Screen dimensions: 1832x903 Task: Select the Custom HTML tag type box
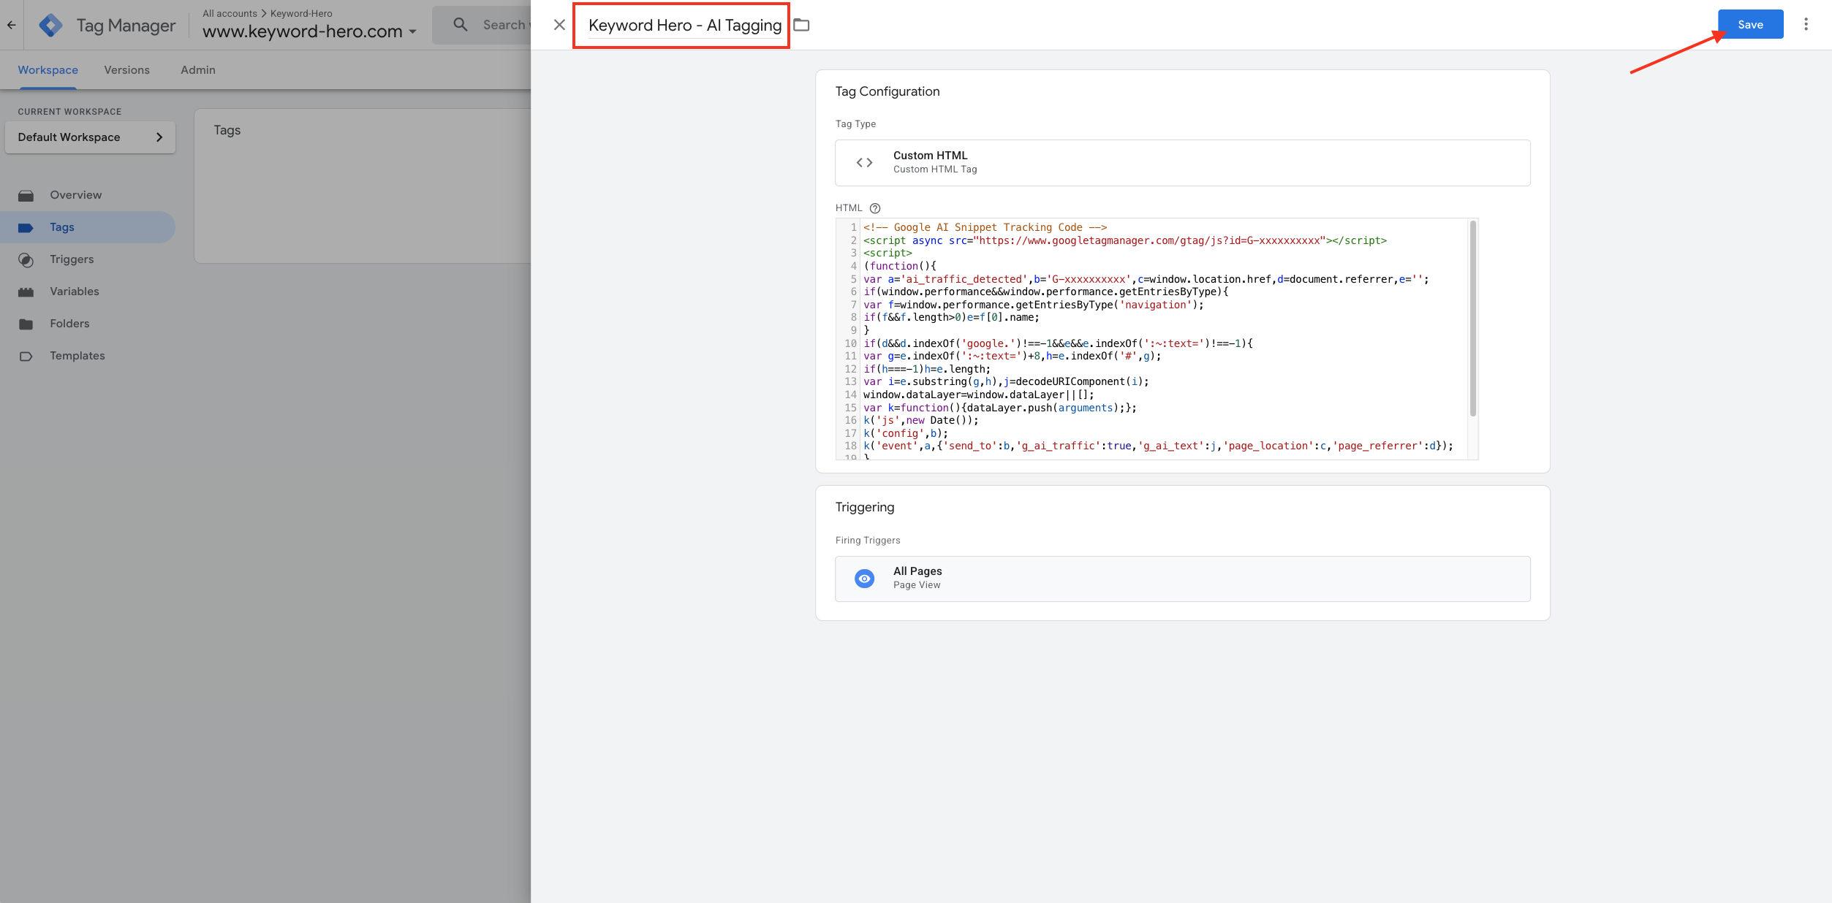1182,162
